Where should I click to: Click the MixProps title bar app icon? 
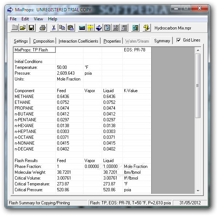point(10,10)
